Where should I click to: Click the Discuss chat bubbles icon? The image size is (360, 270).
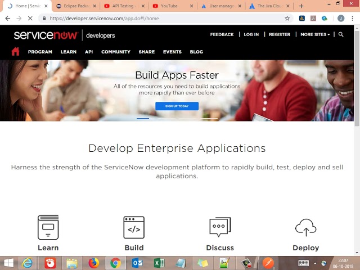click(x=220, y=227)
